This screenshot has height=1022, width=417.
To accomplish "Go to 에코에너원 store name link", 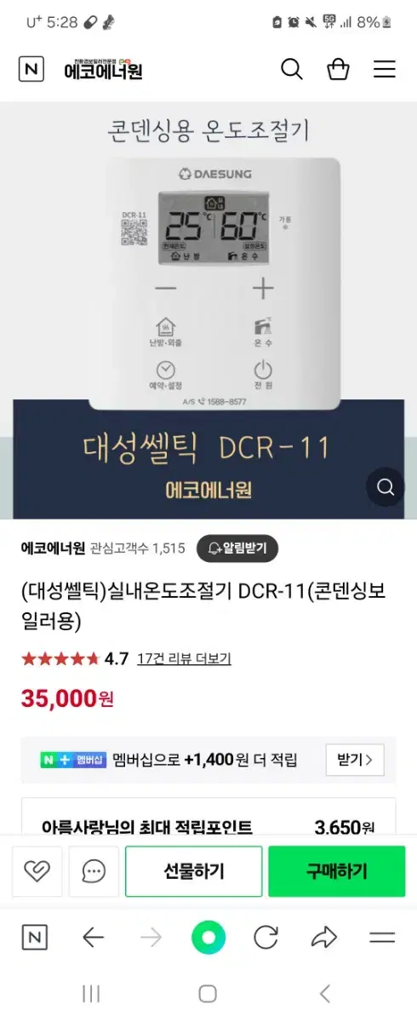I will (53, 548).
